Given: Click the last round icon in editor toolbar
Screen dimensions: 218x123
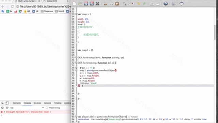Looking at the screenshot, I should [x=181, y=4].
